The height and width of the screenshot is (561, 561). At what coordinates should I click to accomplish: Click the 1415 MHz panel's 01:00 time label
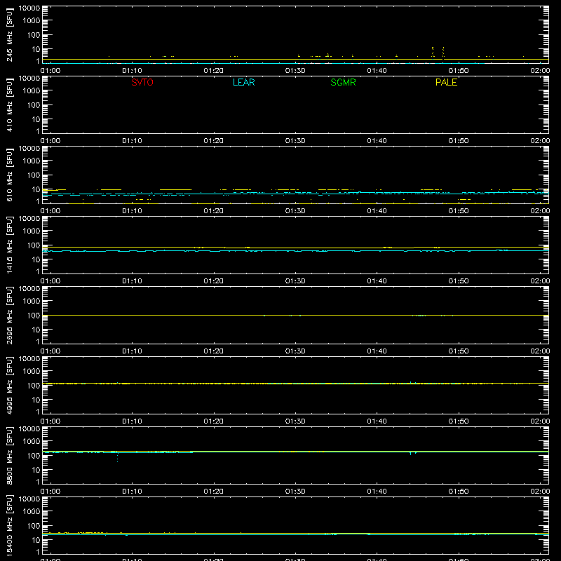coord(50,281)
